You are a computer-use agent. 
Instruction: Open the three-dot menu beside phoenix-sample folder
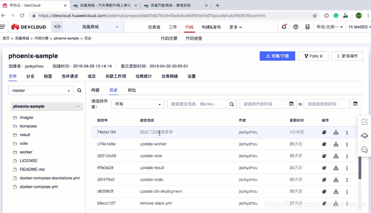77,106
